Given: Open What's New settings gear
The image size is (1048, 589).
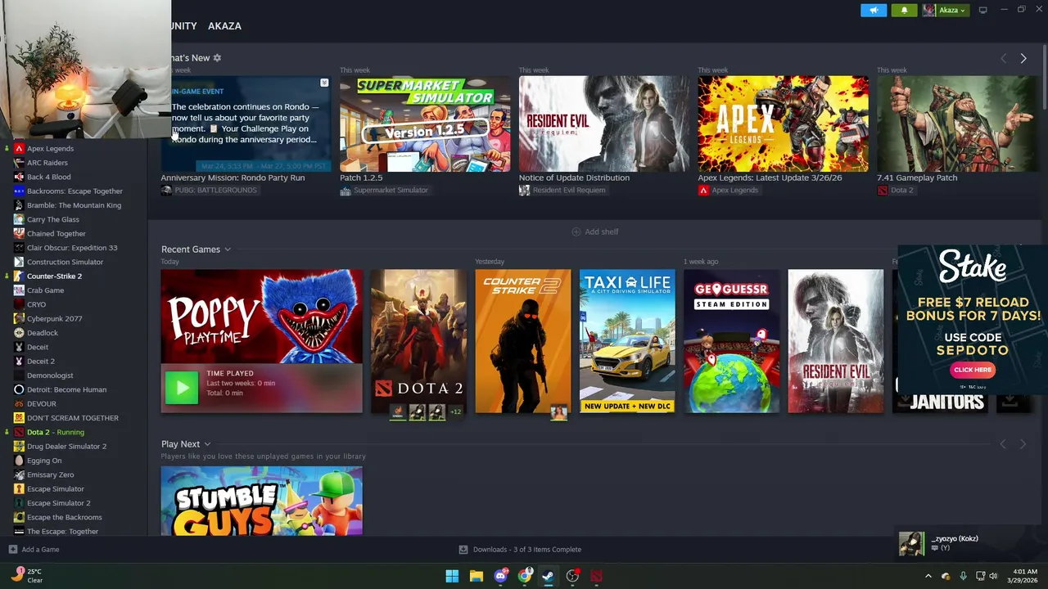Looking at the screenshot, I should coord(217,58).
